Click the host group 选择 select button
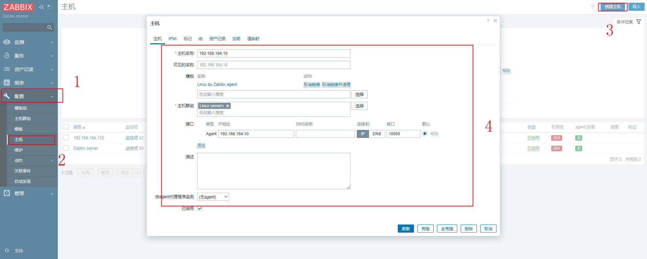The height and width of the screenshot is (259, 647). [360, 106]
